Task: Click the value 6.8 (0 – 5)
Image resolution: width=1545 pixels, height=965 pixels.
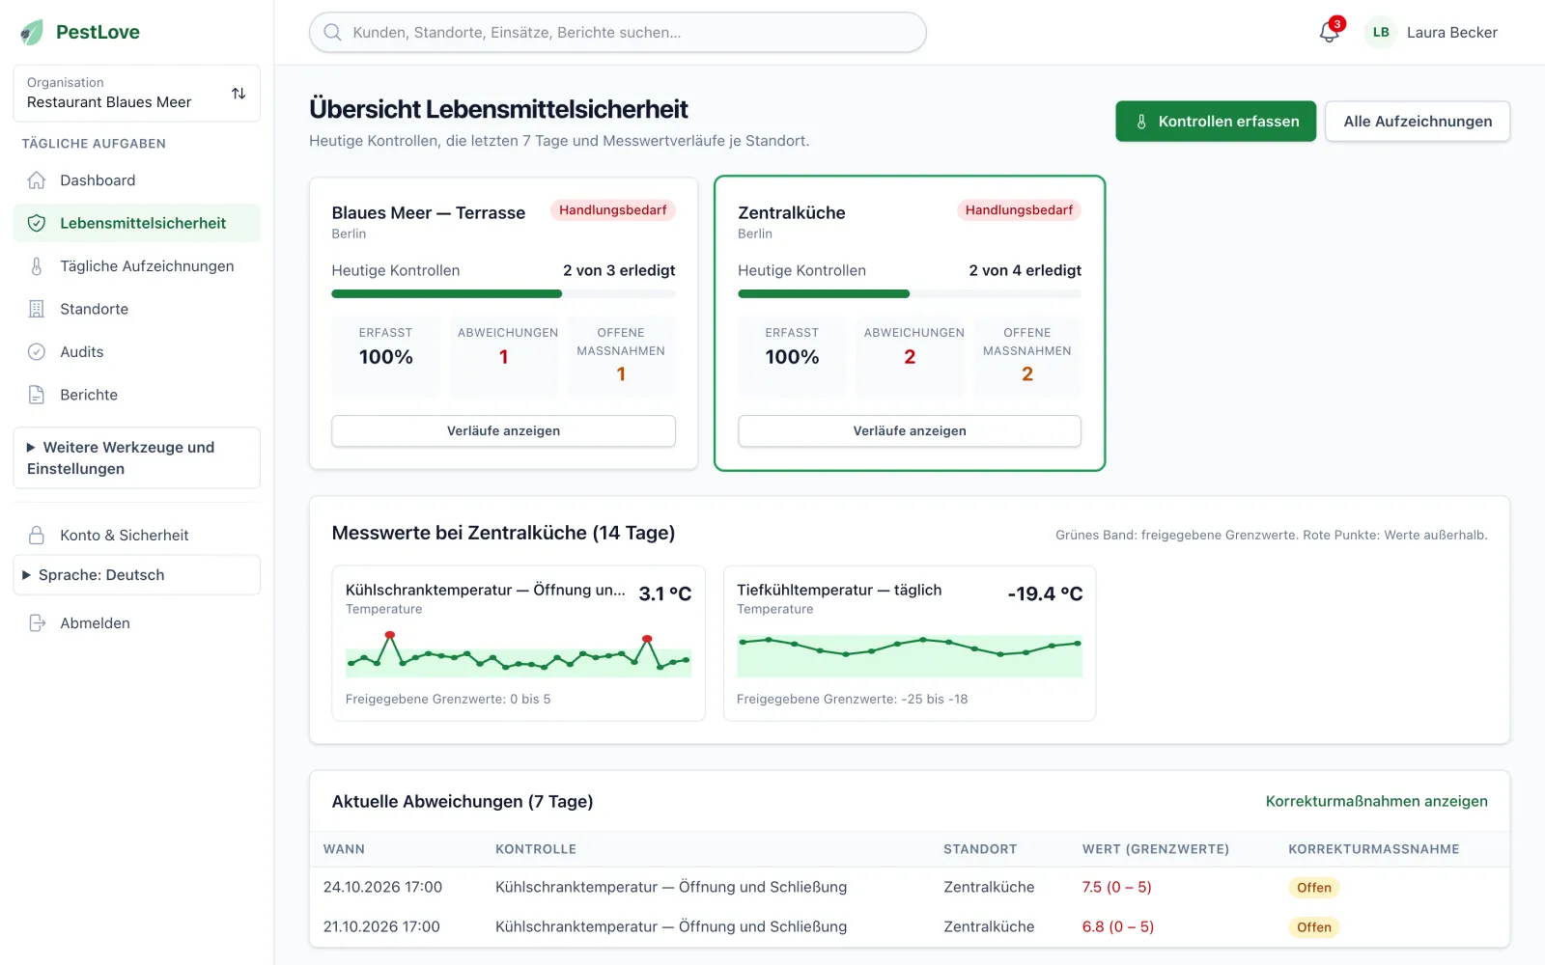Action: click(x=1117, y=926)
